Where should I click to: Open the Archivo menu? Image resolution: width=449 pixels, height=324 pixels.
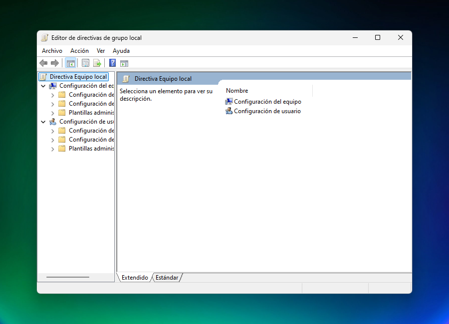pyautogui.click(x=52, y=51)
